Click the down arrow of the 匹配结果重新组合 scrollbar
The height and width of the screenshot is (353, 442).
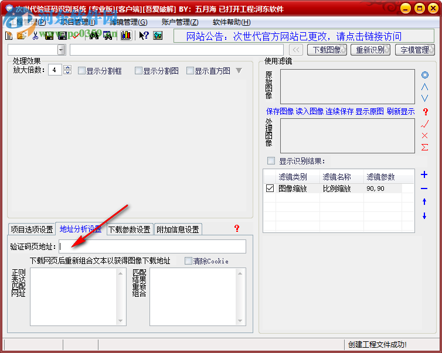click(240, 321)
